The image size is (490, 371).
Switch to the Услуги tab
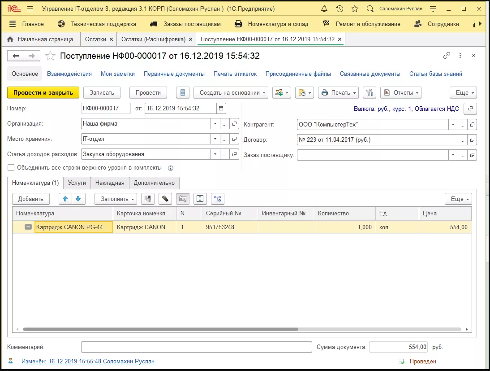pyautogui.click(x=77, y=183)
